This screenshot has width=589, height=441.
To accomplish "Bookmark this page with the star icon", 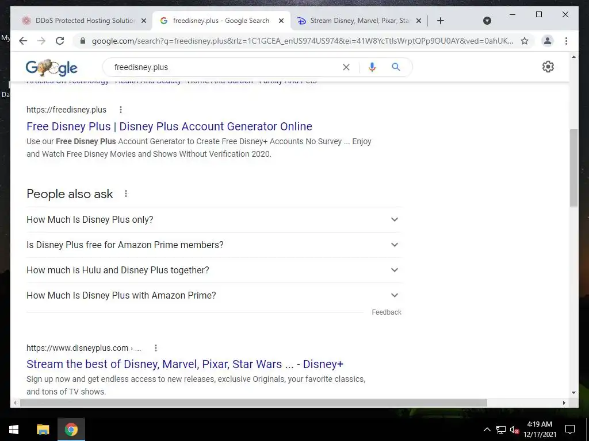I will [525, 41].
